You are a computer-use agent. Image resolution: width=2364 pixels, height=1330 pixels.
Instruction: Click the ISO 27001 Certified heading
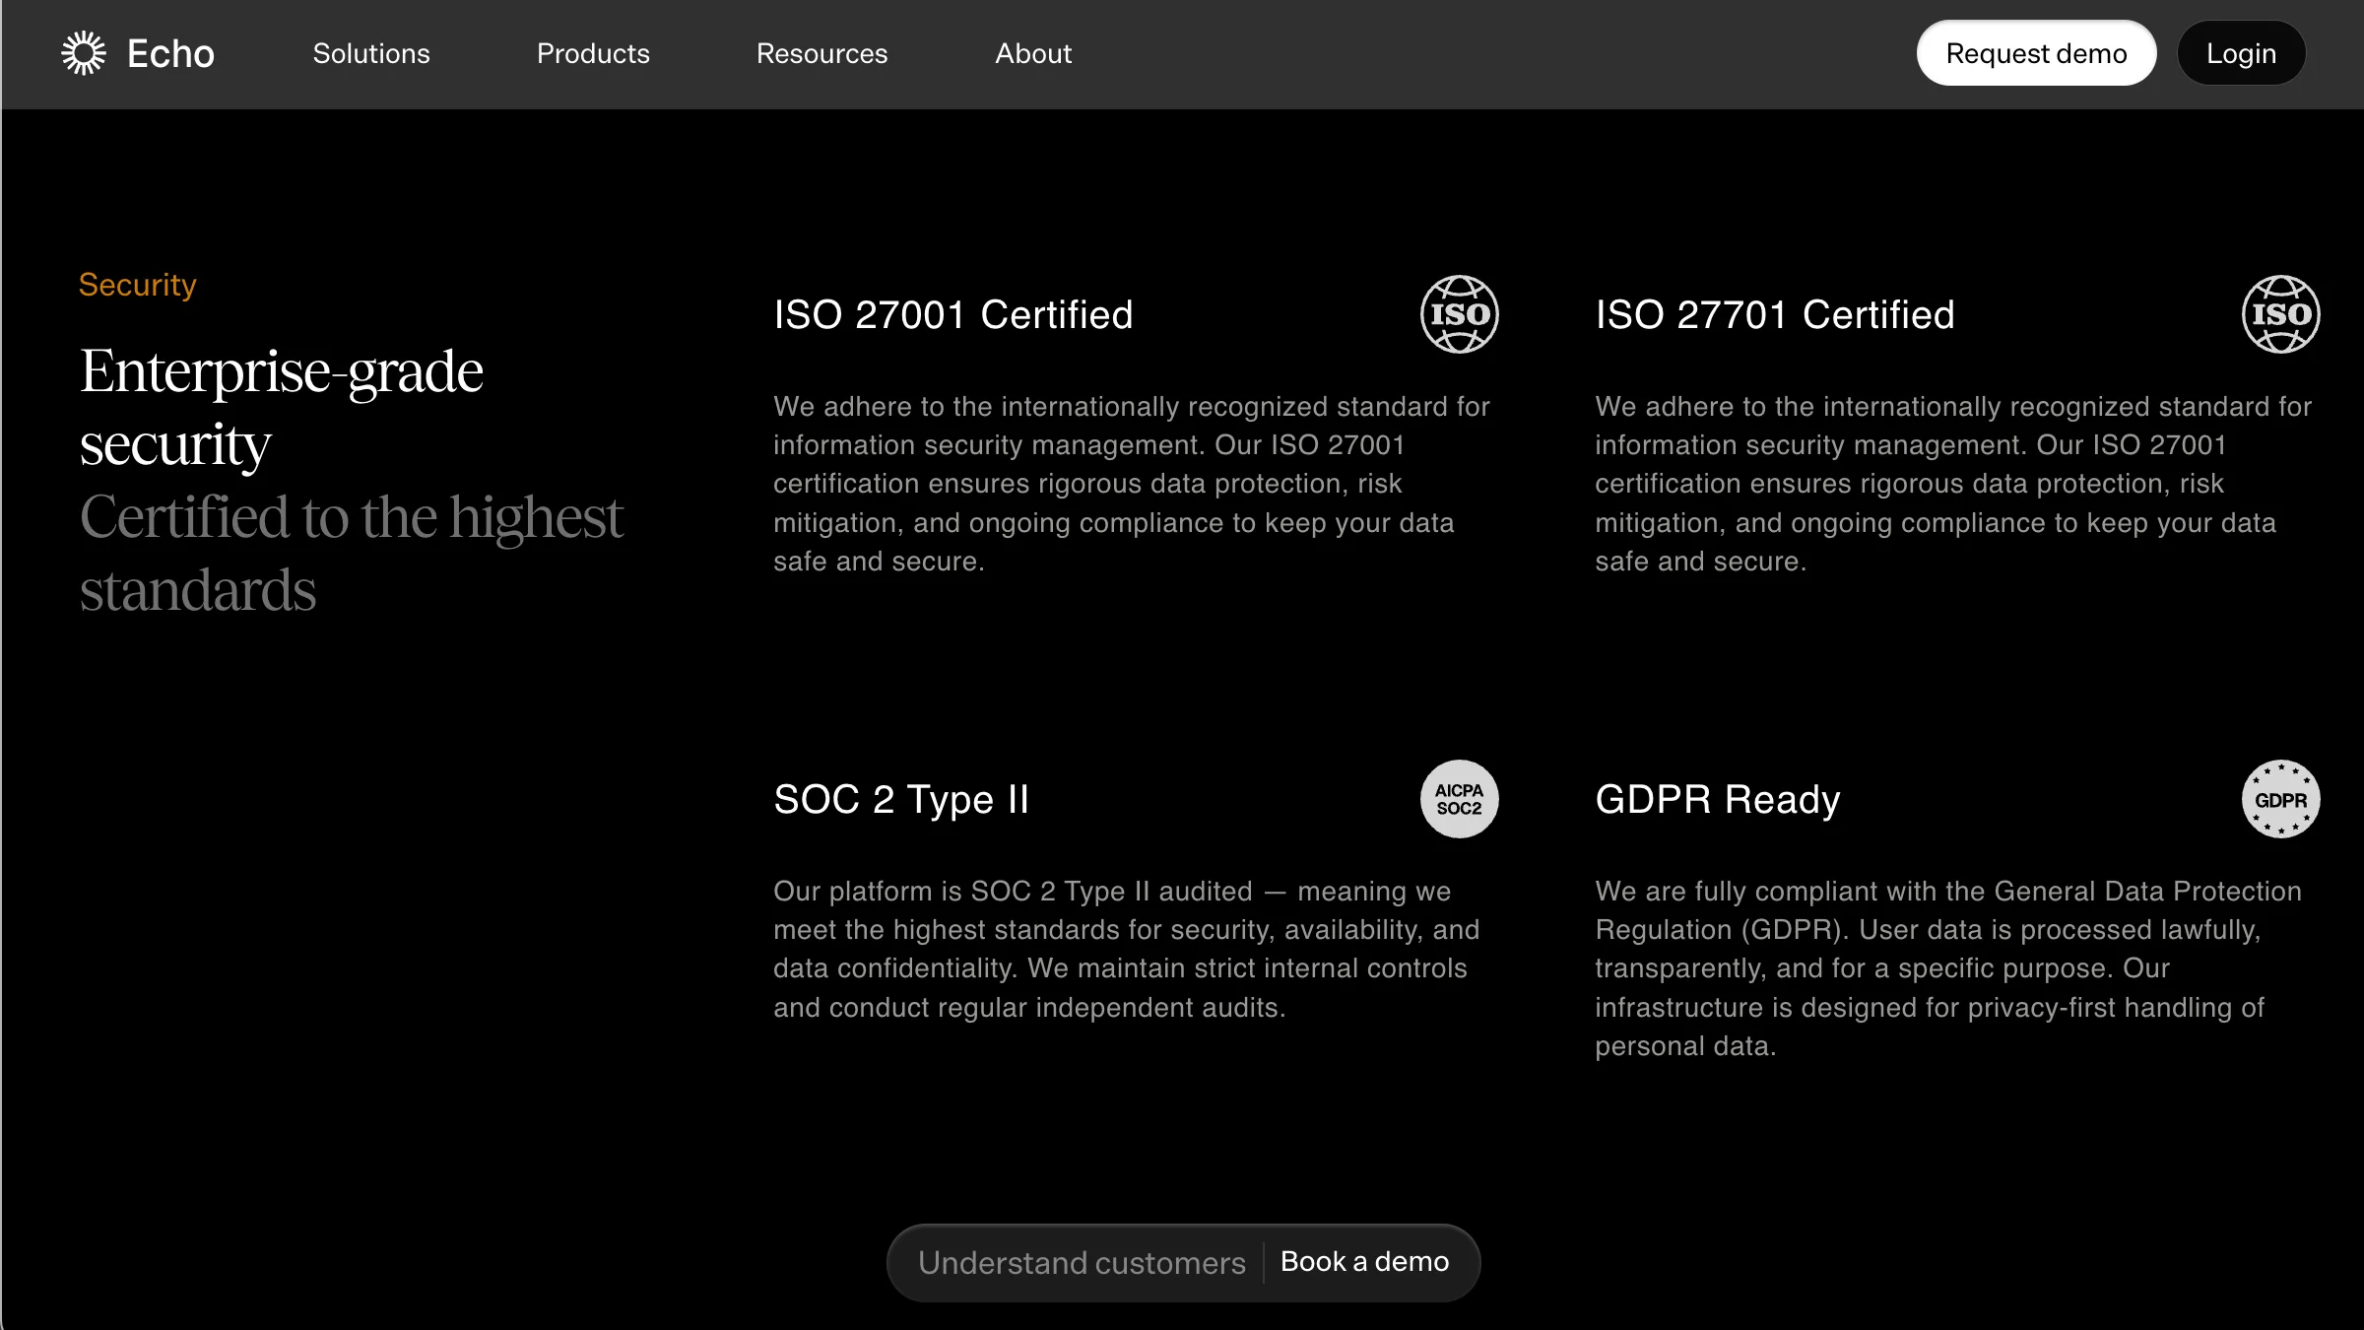[952, 315]
